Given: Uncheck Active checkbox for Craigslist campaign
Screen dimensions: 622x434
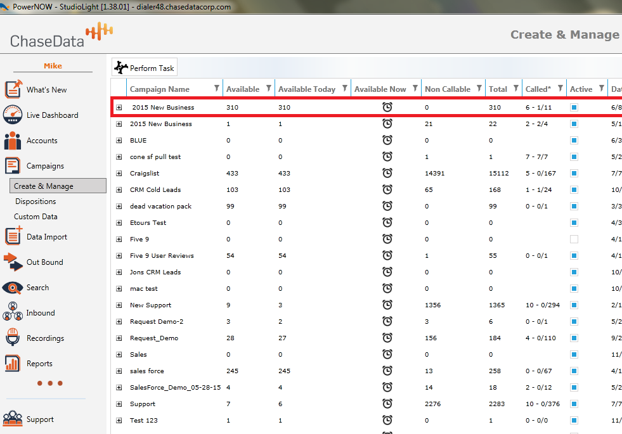Looking at the screenshot, I should (574, 173).
